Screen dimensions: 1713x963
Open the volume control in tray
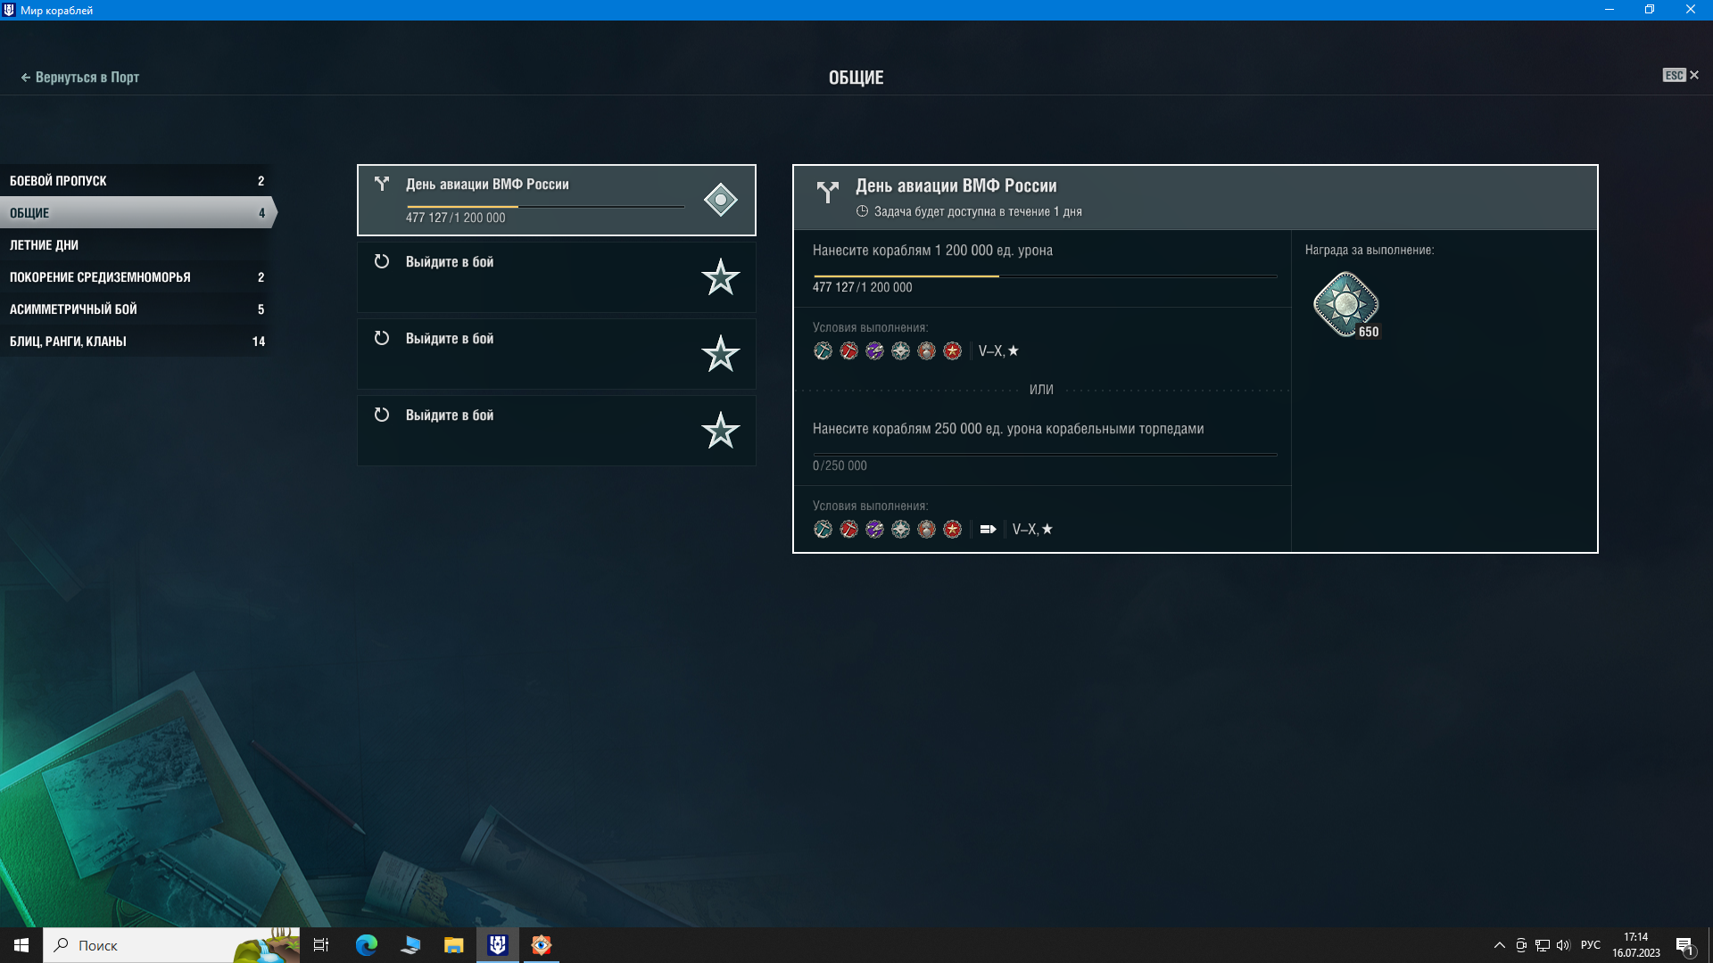pos(1563,945)
